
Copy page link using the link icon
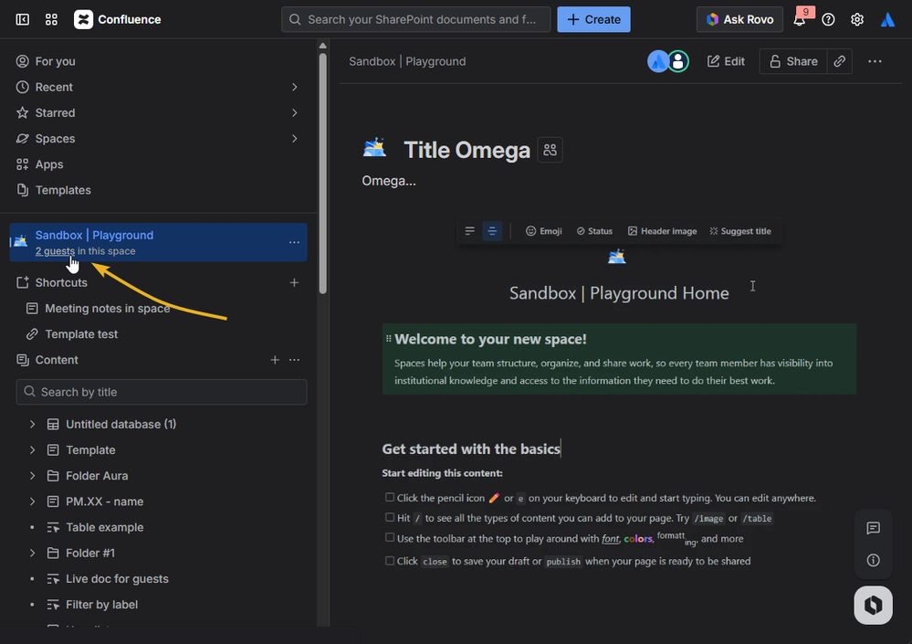coord(839,61)
